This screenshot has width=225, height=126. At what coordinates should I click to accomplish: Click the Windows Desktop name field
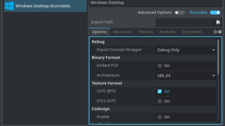(155, 3)
